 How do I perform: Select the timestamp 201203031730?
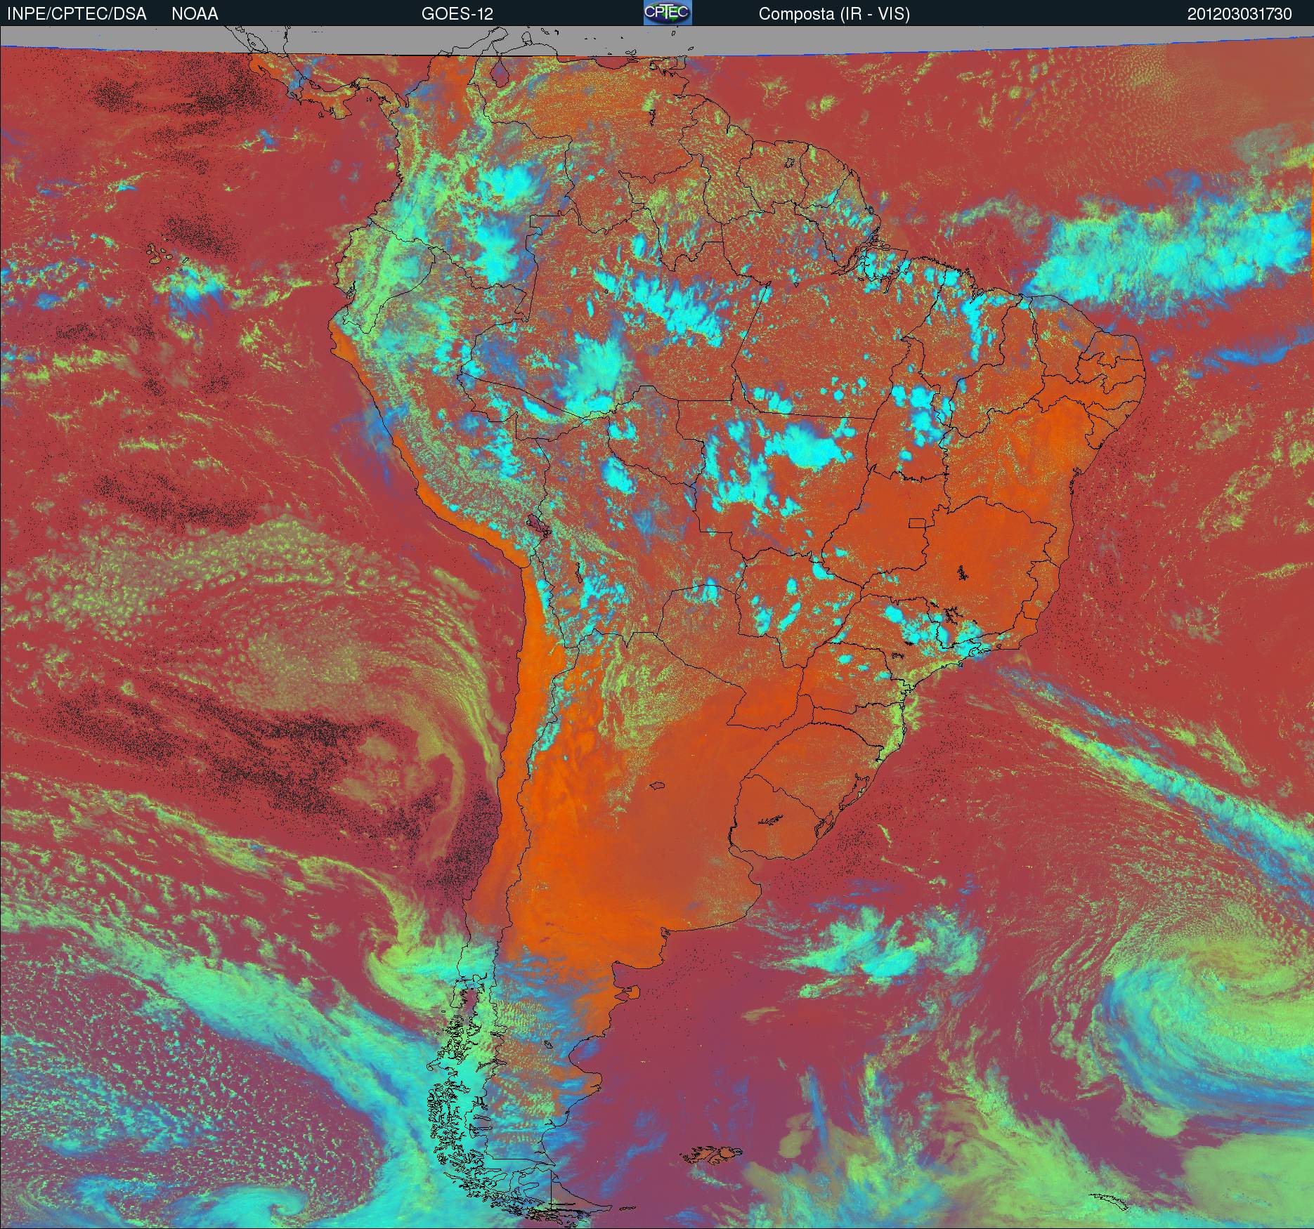(x=1240, y=14)
